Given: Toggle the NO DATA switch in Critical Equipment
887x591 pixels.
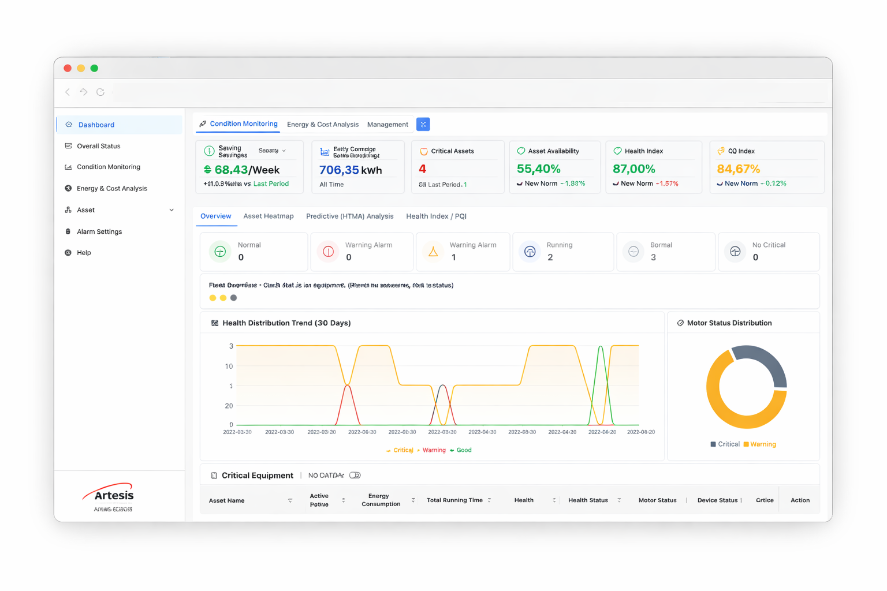Looking at the screenshot, I should (355, 476).
